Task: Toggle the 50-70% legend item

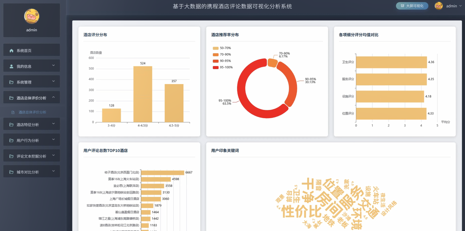Action: click(x=222, y=48)
